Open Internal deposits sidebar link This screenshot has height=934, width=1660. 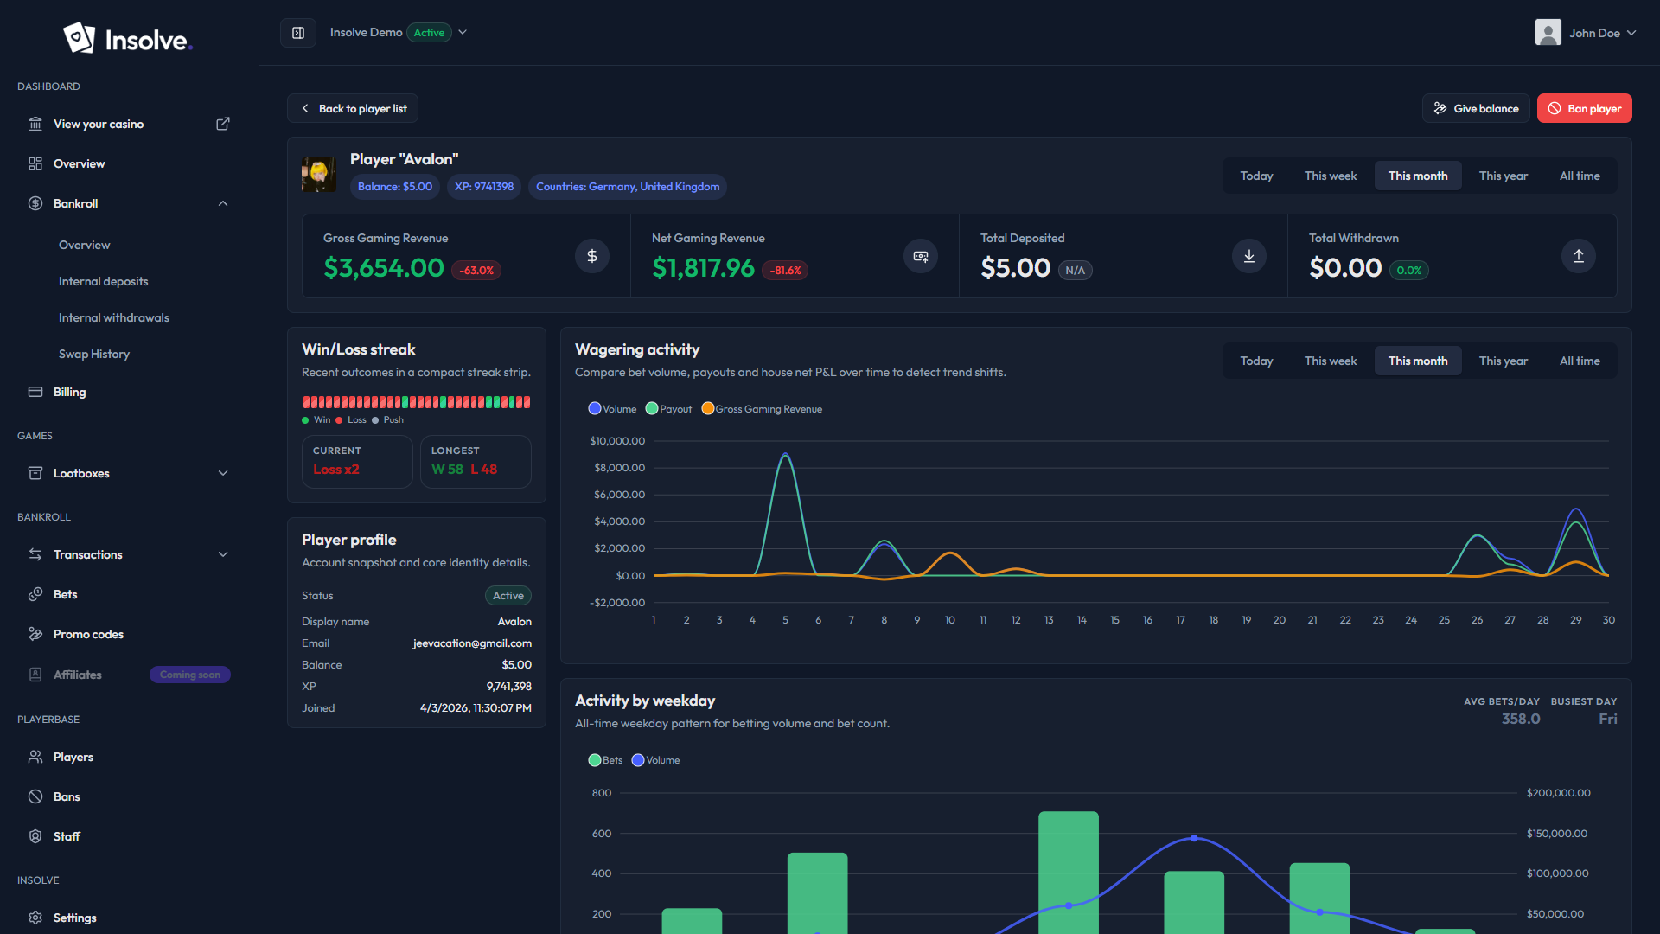click(103, 281)
